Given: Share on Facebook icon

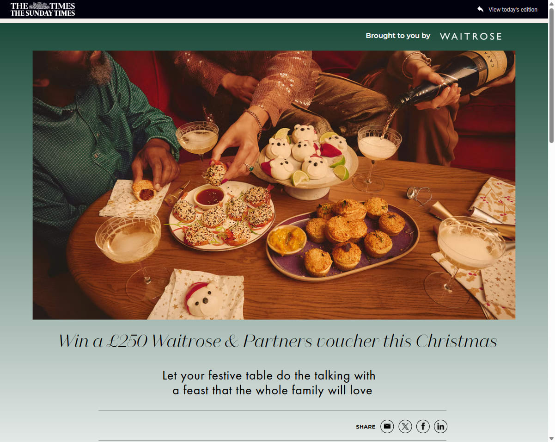Looking at the screenshot, I should [423, 426].
